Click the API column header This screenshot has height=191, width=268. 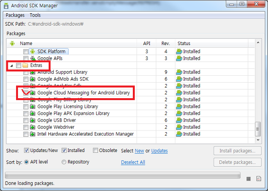pyautogui.click(x=147, y=43)
